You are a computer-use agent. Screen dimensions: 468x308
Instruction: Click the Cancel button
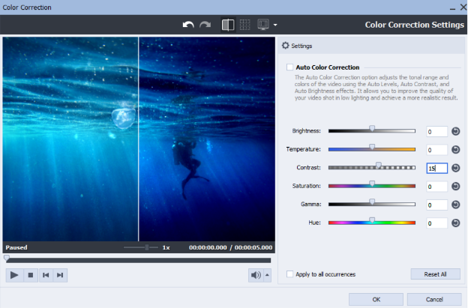click(433, 299)
